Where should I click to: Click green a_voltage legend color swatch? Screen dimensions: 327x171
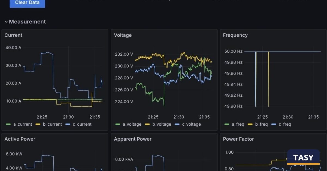coord(118,124)
